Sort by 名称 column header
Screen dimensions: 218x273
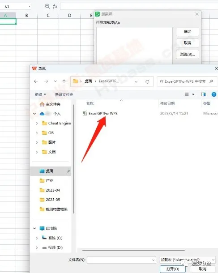click(90, 103)
